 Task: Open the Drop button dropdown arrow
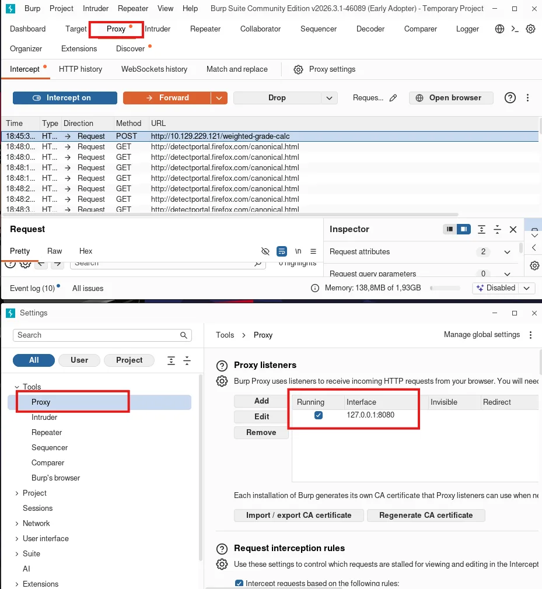(329, 98)
